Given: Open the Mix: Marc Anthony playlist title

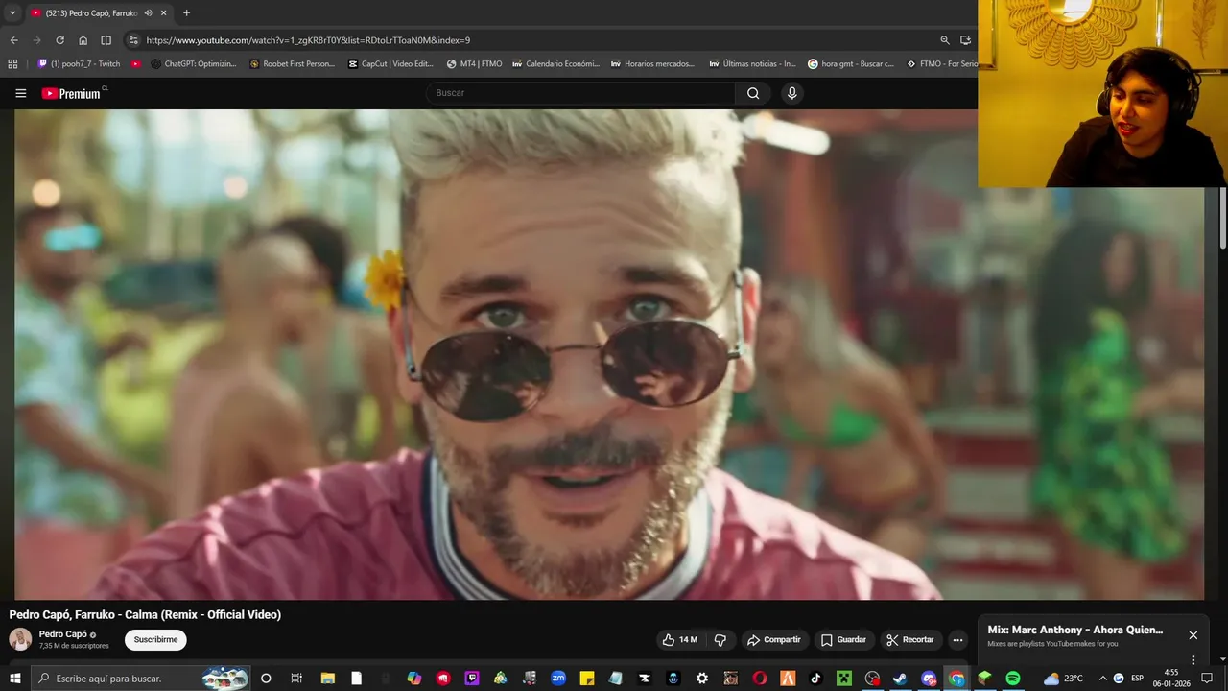Looking at the screenshot, I should pyautogui.click(x=1075, y=630).
